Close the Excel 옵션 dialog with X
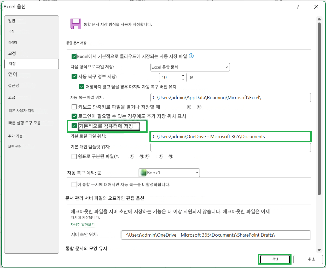326x268 pixels. [x=316, y=7]
